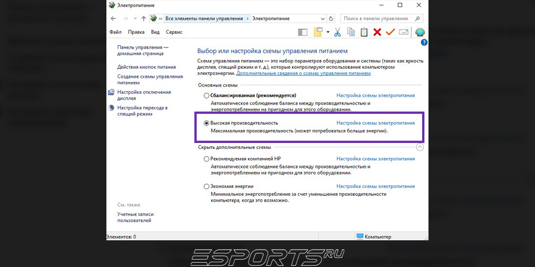
Task: Go back with the left arrow
Action: pos(114,19)
